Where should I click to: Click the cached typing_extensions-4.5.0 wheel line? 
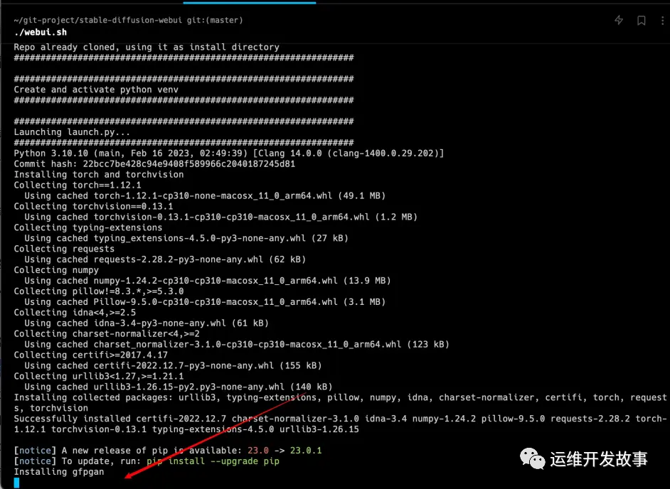[186, 238]
